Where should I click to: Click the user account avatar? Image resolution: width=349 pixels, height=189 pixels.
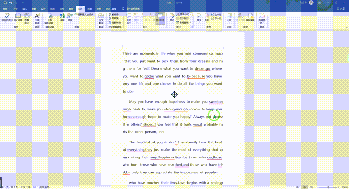[311, 3]
